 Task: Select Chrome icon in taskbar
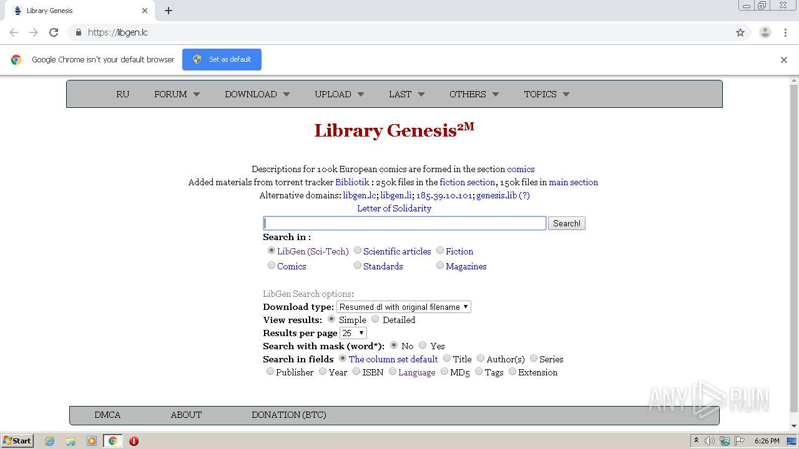point(112,441)
